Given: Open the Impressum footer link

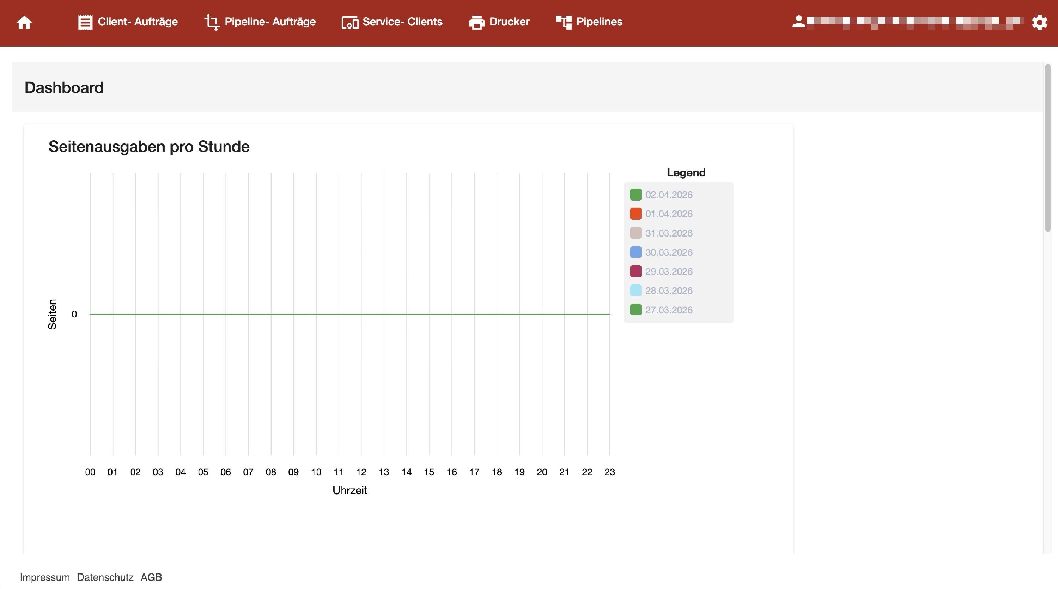Looking at the screenshot, I should click(45, 577).
